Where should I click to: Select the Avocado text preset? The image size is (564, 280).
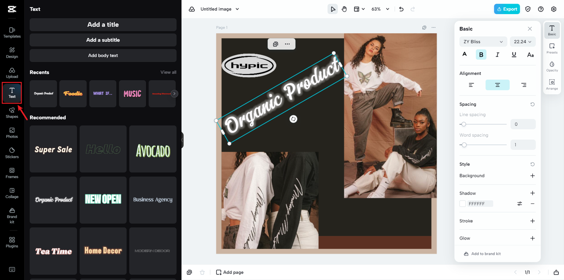153,149
